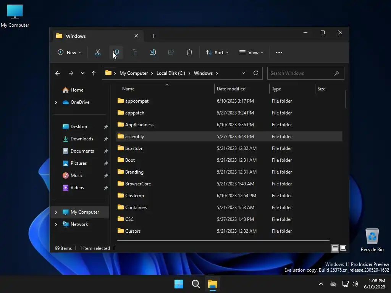
Task: Click the search magnifier in Search Windows box
Action: 336,73
